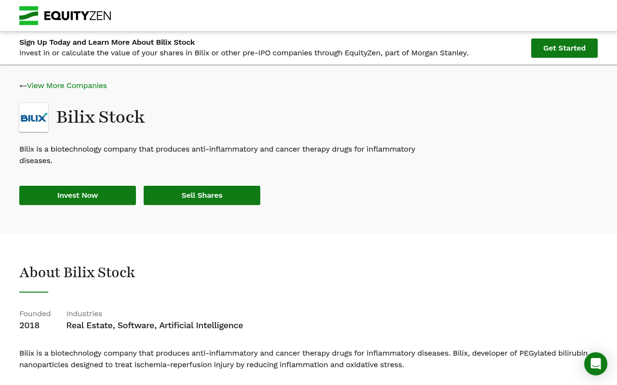Click the Get Started button

pyautogui.click(x=564, y=48)
